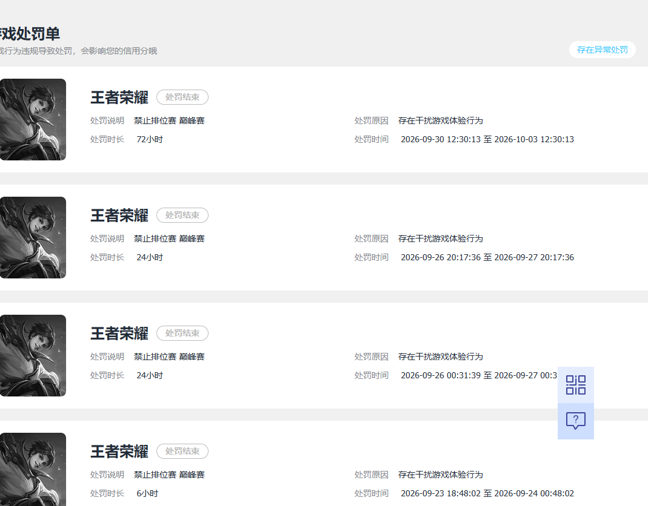Image resolution: width=648 pixels, height=506 pixels.
Task: Click the 处罚结束 badge on the 72小时 record
Action: point(182,97)
